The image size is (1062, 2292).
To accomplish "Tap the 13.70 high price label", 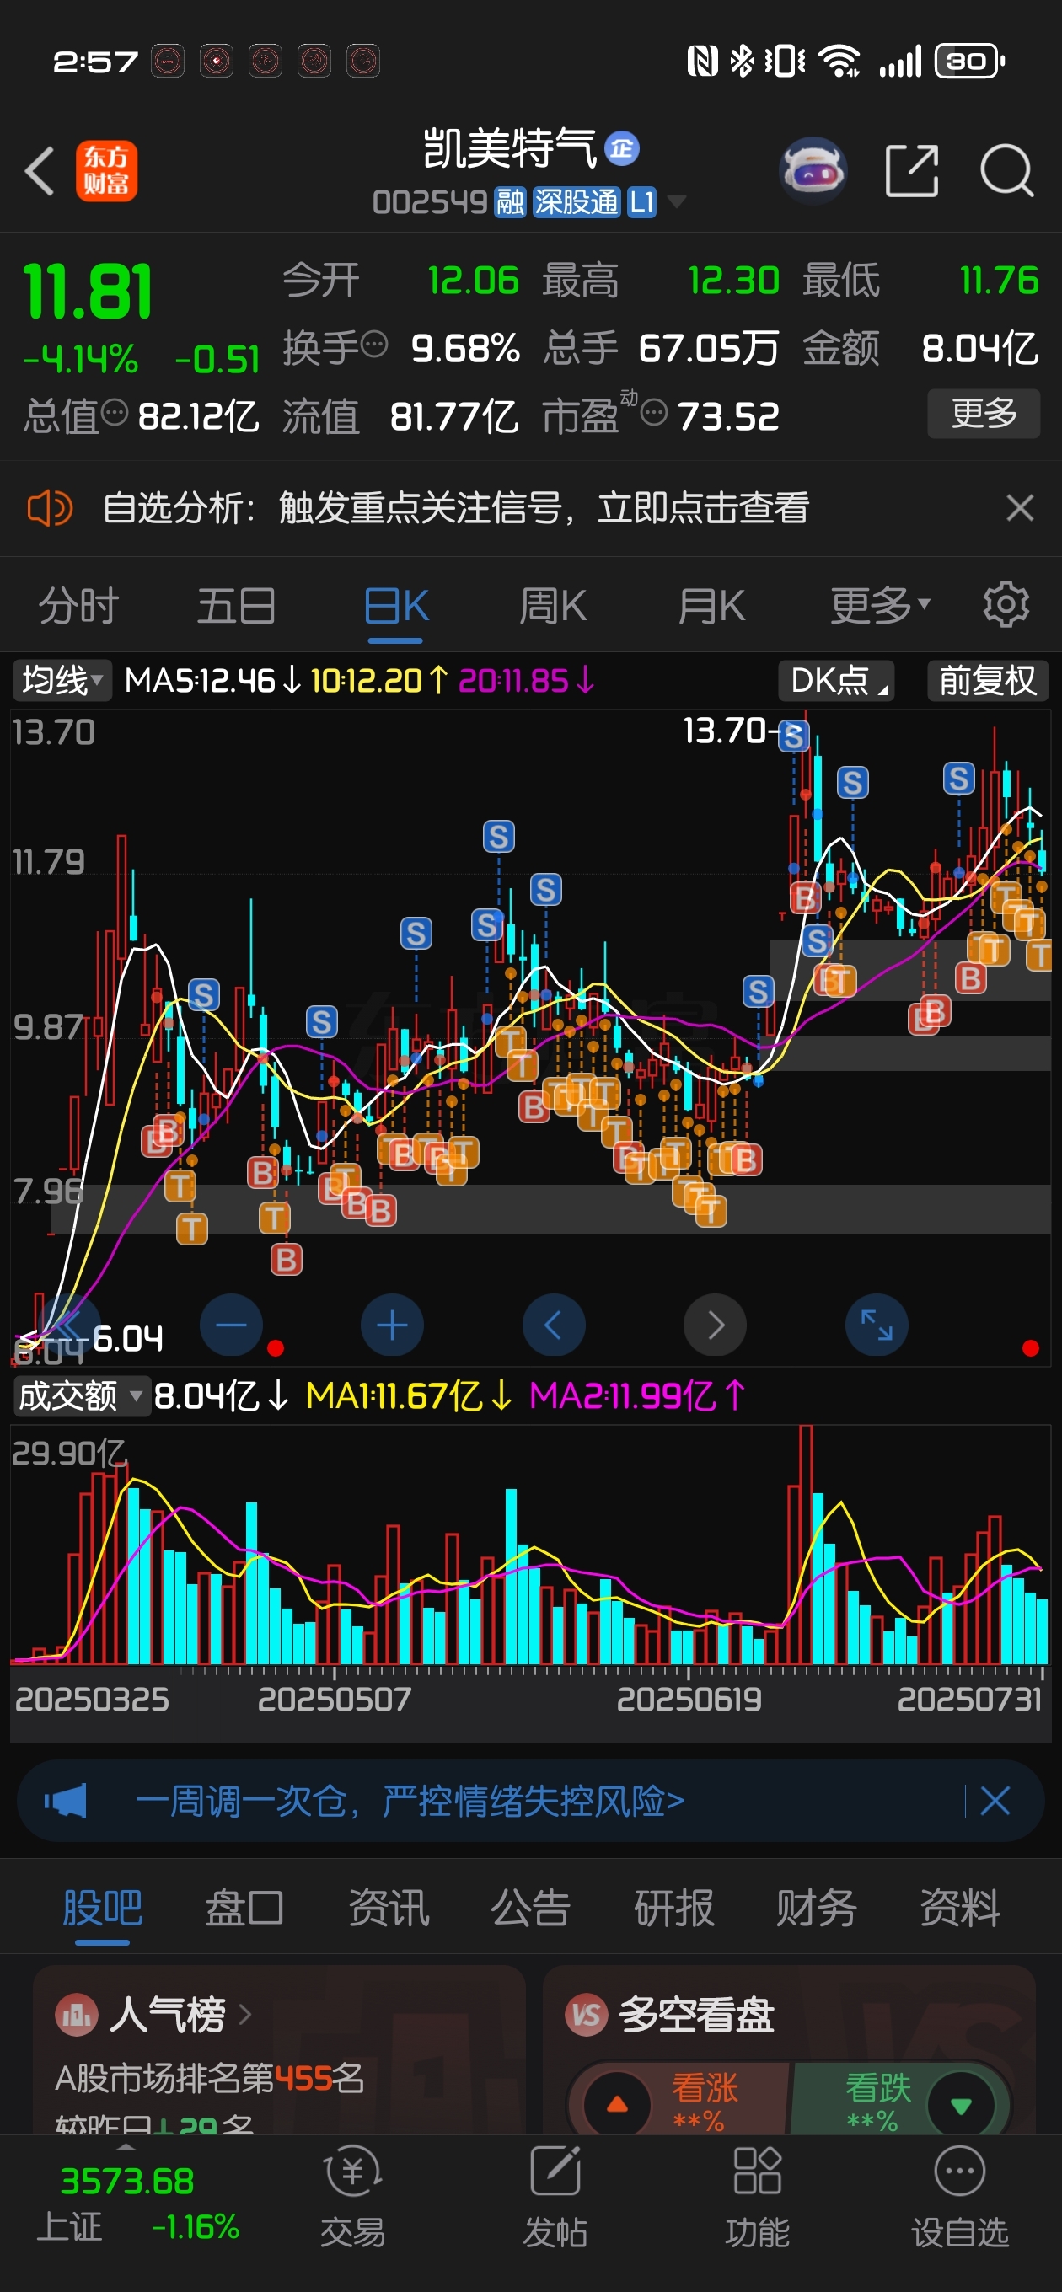I will click(x=724, y=731).
